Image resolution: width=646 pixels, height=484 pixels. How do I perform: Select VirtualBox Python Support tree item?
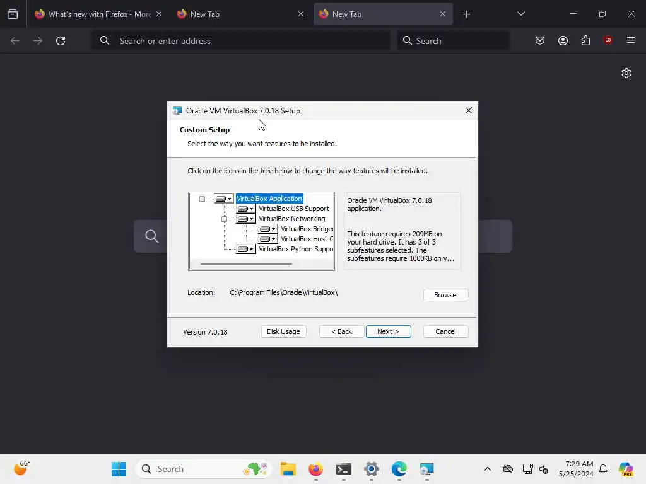[x=296, y=249]
